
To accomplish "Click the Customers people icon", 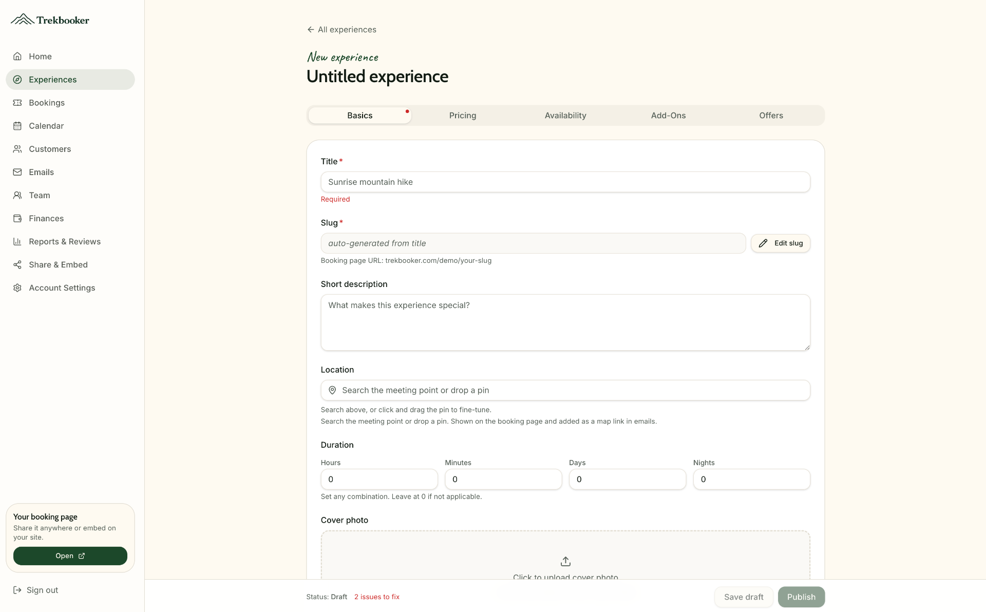I will tap(17, 149).
